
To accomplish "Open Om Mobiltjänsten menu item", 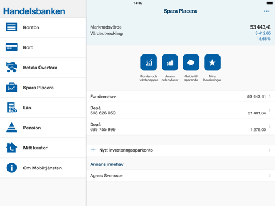I will click(x=43, y=168).
